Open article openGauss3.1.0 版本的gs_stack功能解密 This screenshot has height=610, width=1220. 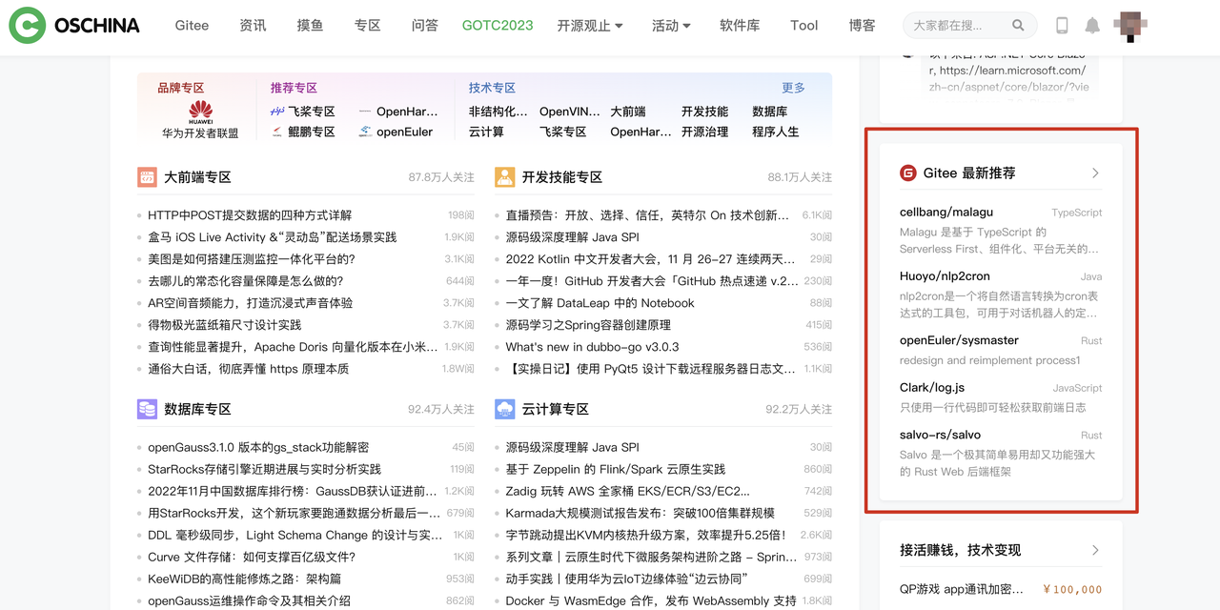coord(258,447)
